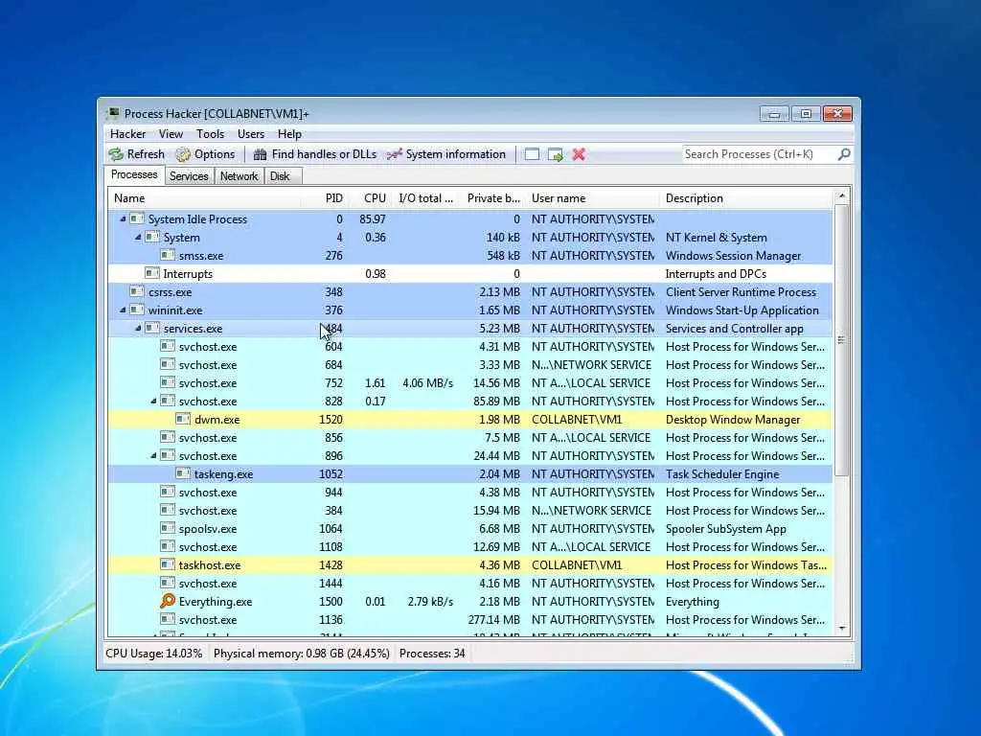Image resolution: width=981 pixels, height=736 pixels.
Task: Select the Processes tab
Action: pyautogui.click(x=134, y=174)
